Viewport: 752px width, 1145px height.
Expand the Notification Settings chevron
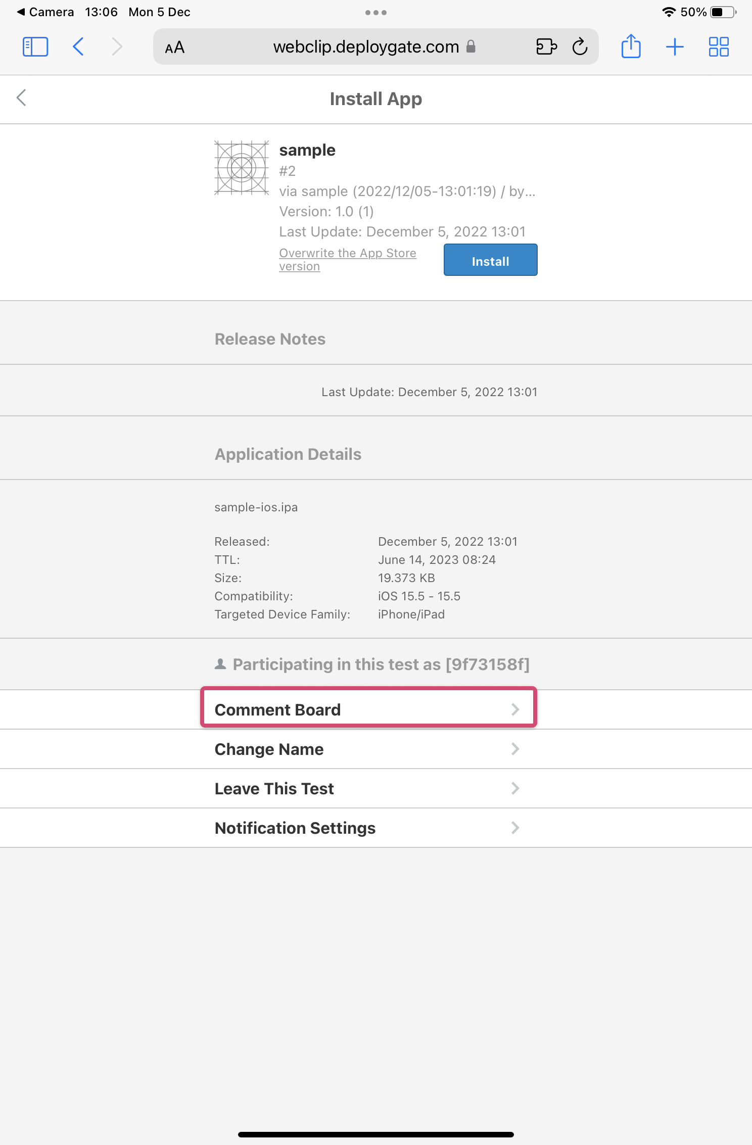click(515, 828)
